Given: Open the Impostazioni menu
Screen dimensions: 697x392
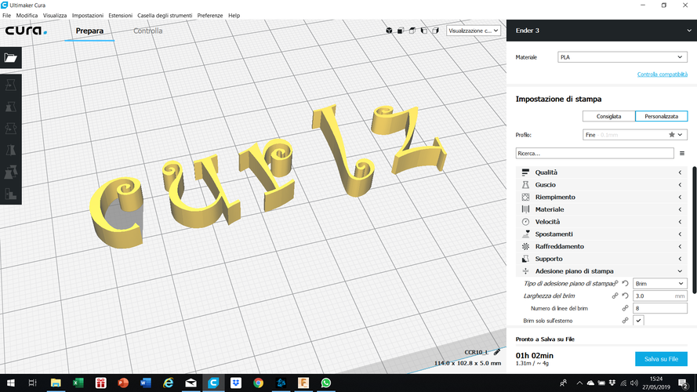Looking at the screenshot, I should pyautogui.click(x=88, y=15).
